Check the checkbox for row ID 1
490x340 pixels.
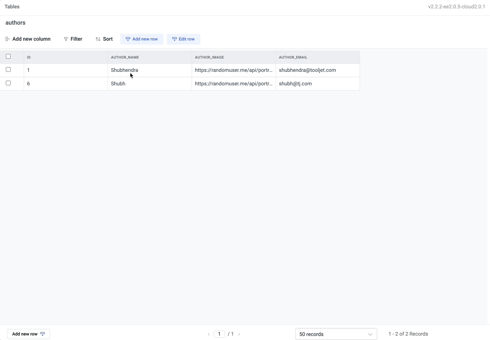(8, 70)
